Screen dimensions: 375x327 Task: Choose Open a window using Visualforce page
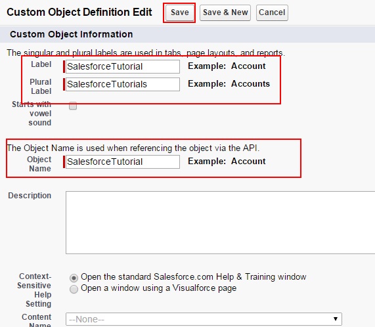(74, 289)
